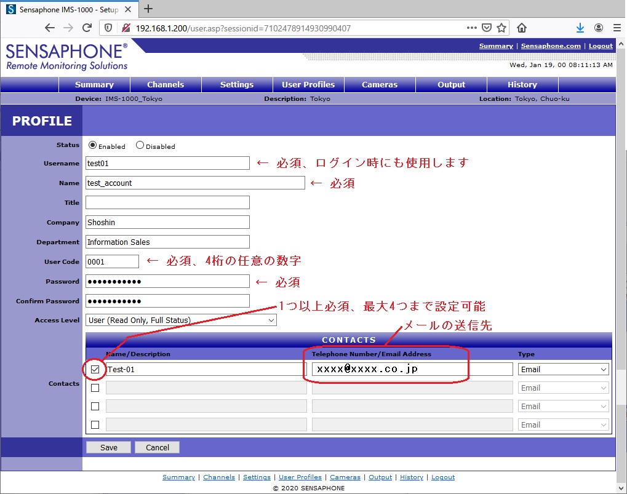
Task: Click the empty Title field
Action: point(167,202)
